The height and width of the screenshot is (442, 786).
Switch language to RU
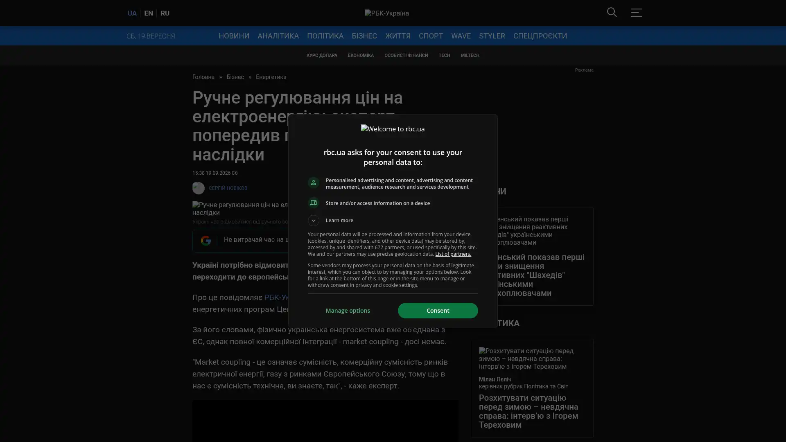pyautogui.click(x=165, y=13)
